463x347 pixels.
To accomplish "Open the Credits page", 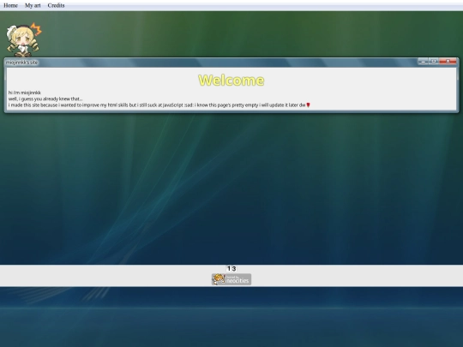I will pyautogui.click(x=56, y=5).
